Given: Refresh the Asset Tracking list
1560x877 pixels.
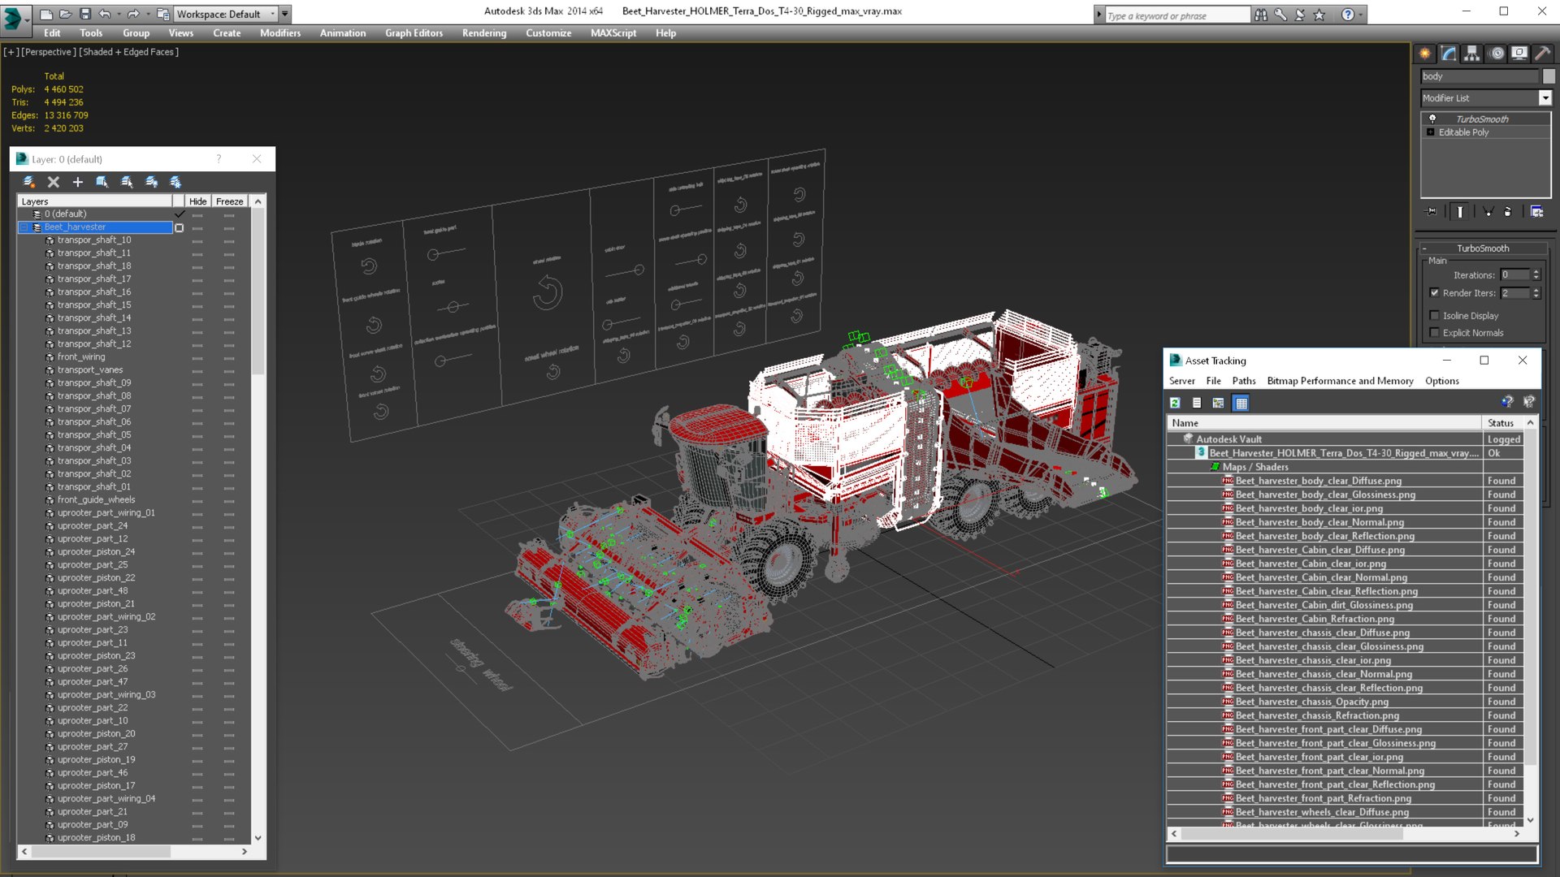Looking at the screenshot, I should pyautogui.click(x=1175, y=403).
